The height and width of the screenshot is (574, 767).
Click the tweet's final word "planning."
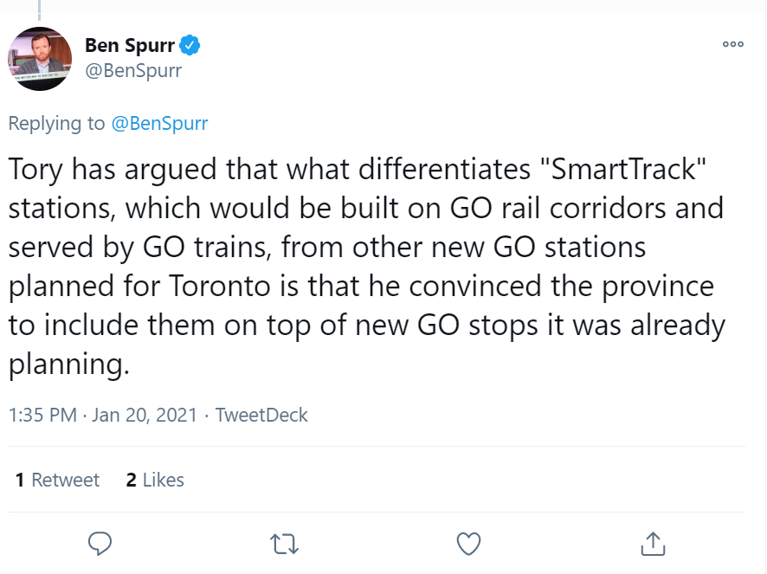tap(68, 364)
